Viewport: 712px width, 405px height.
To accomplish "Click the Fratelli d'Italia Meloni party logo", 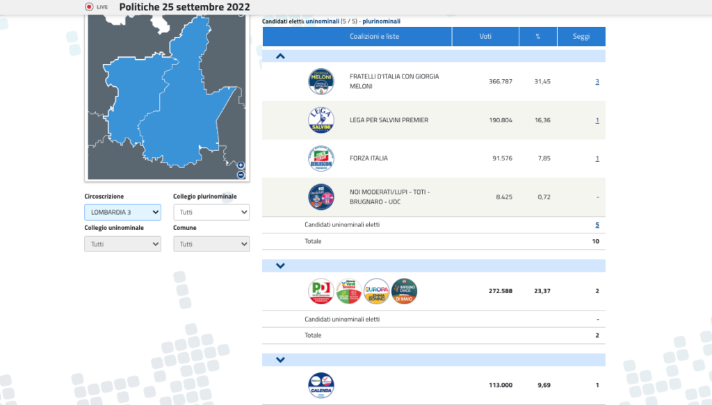I will [321, 82].
